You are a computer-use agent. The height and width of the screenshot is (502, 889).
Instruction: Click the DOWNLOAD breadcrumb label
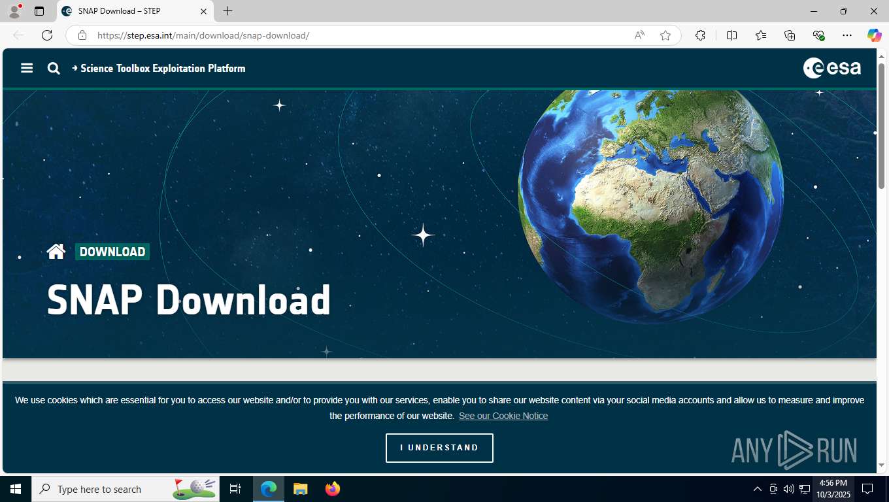[x=112, y=252]
